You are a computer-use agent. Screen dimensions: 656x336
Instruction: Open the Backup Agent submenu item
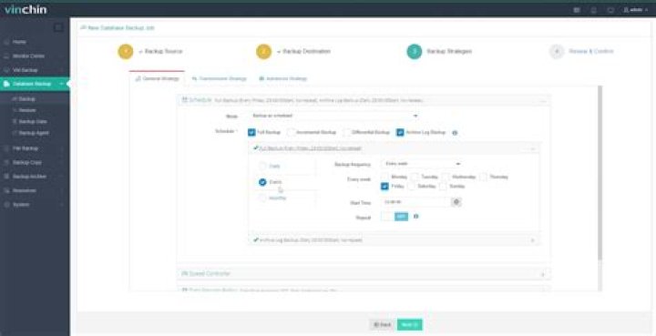pos(34,133)
